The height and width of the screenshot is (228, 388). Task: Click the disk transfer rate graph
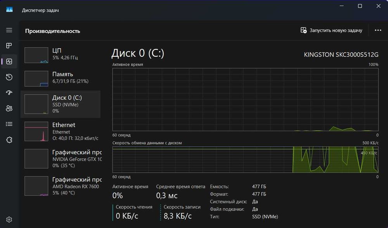(245, 160)
